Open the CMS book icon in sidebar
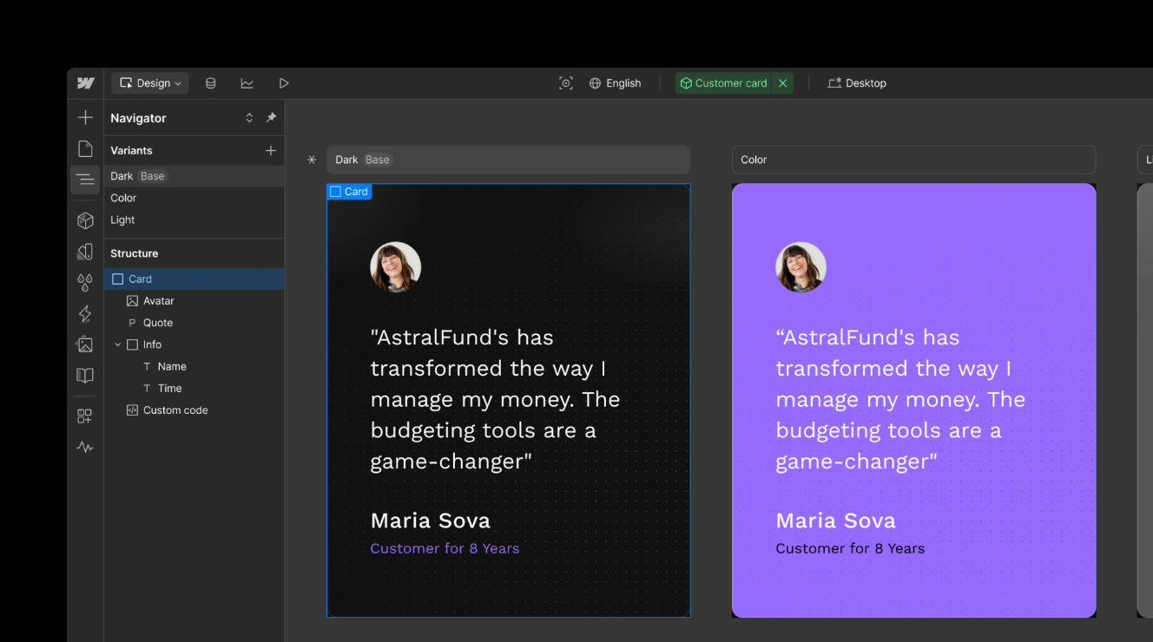This screenshot has width=1153, height=642. (x=85, y=376)
